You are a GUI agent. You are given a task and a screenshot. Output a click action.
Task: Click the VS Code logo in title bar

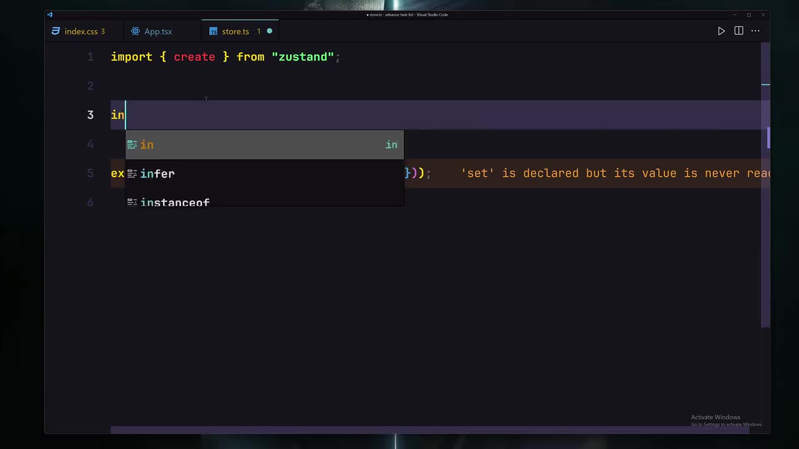50,14
